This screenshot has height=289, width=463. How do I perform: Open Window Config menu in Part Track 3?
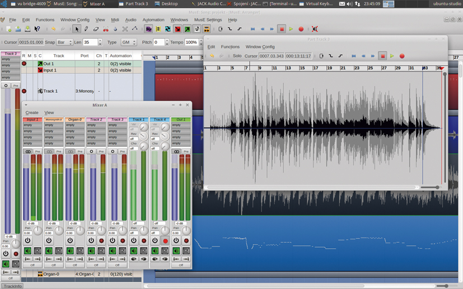coord(260,46)
